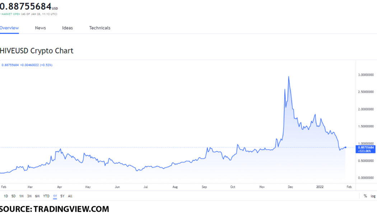The image size is (377, 215).
Task: Show year-to-date data with YTD
Action: pos(46,196)
